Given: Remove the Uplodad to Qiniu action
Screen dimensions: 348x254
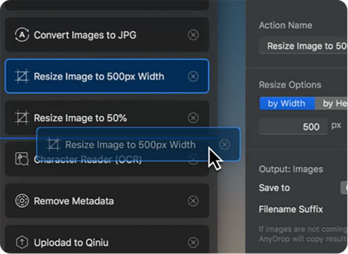Looking at the screenshot, I should click(x=193, y=242).
